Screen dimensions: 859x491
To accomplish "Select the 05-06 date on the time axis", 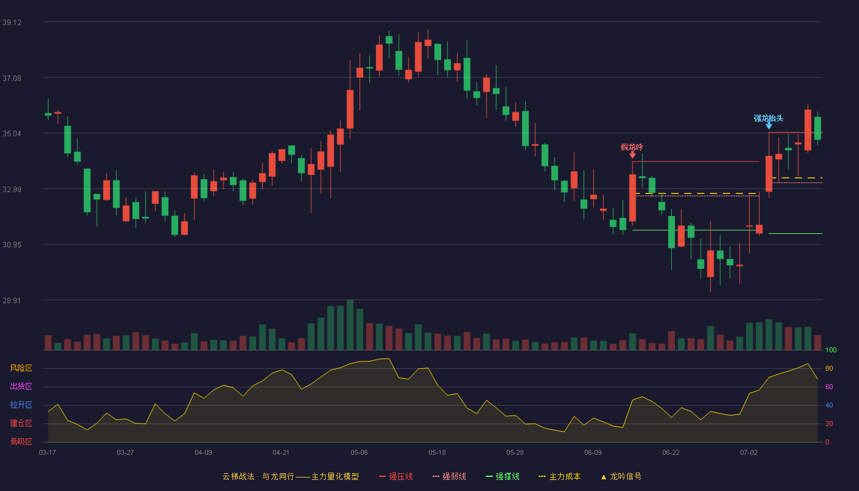I will [x=359, y=452].
